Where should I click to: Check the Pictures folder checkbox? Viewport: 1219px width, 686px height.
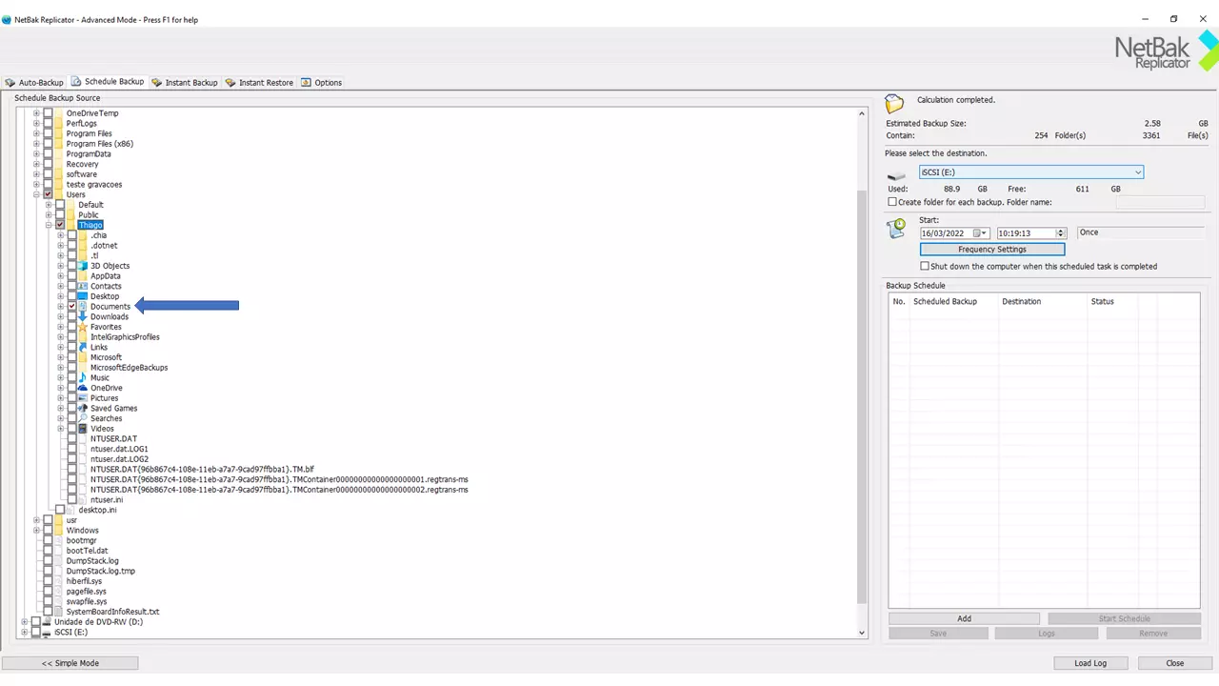coord(71,398)
